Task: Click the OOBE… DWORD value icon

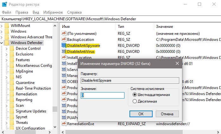Action: [x=64, y=81]
